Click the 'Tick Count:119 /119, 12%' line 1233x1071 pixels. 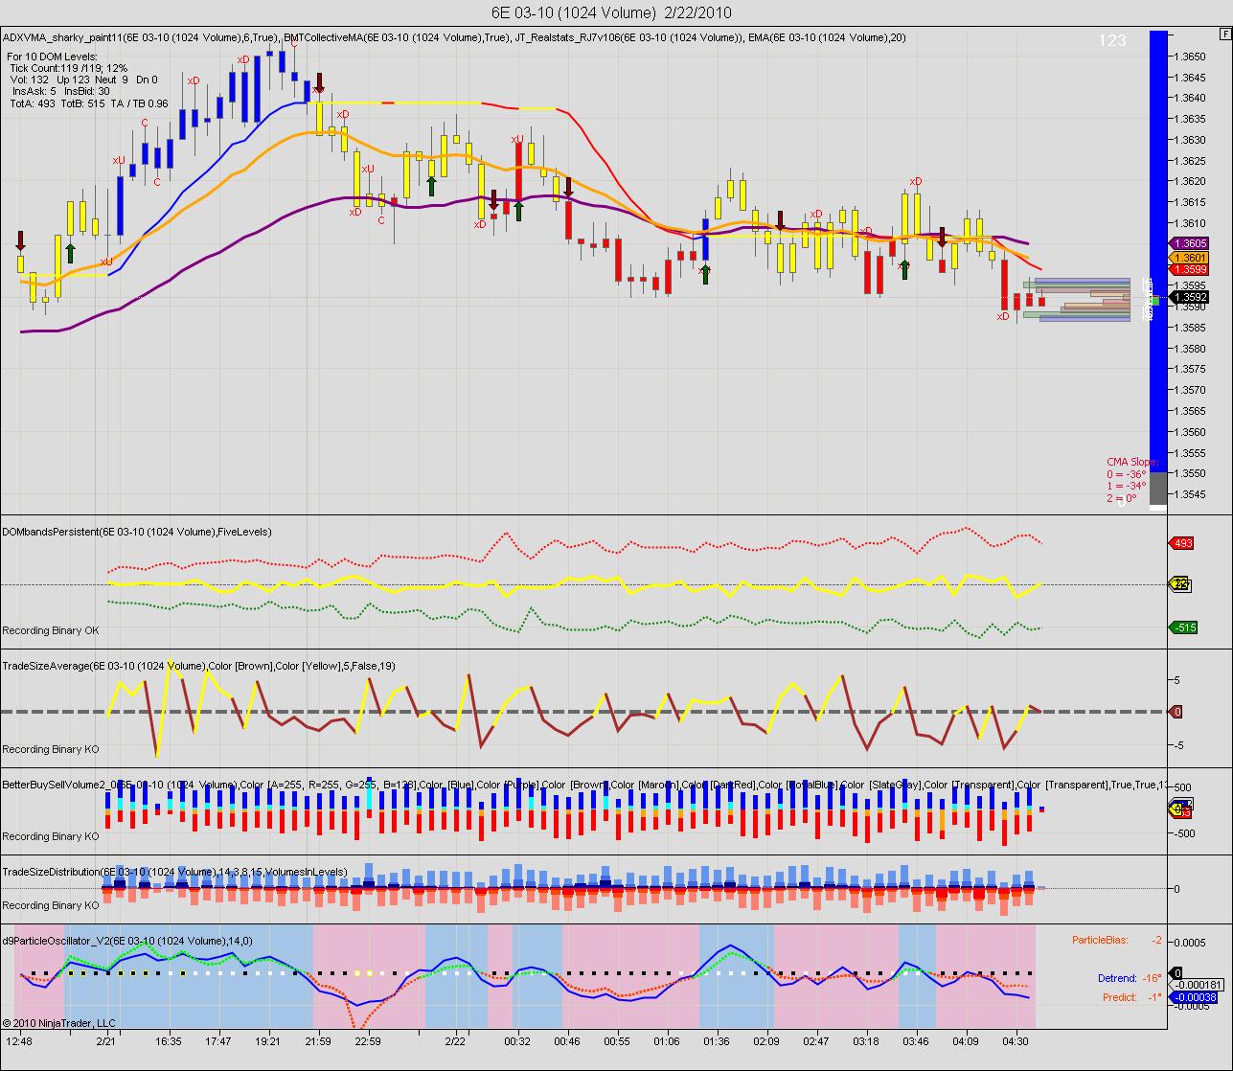(x=68, y=69)
